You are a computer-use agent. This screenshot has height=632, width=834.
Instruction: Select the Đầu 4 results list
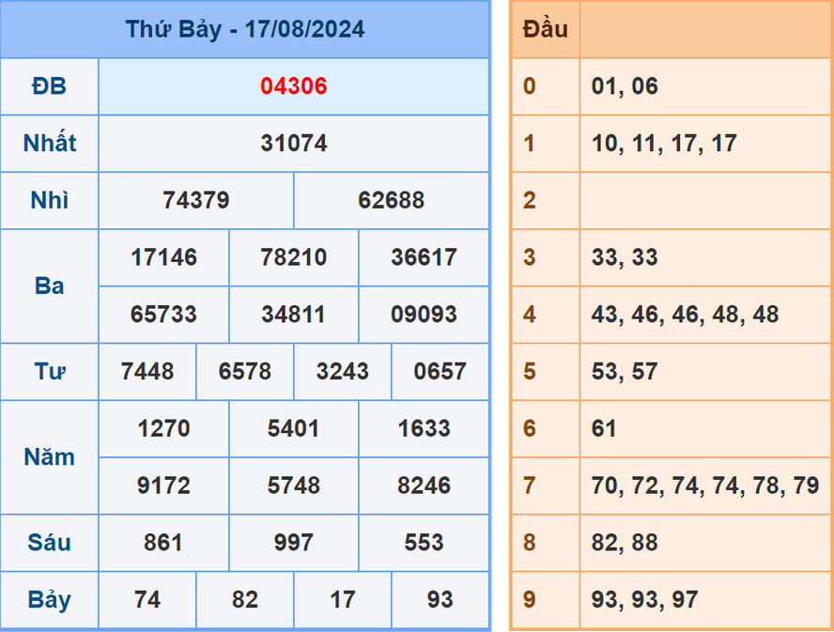(x=685, y=315)
